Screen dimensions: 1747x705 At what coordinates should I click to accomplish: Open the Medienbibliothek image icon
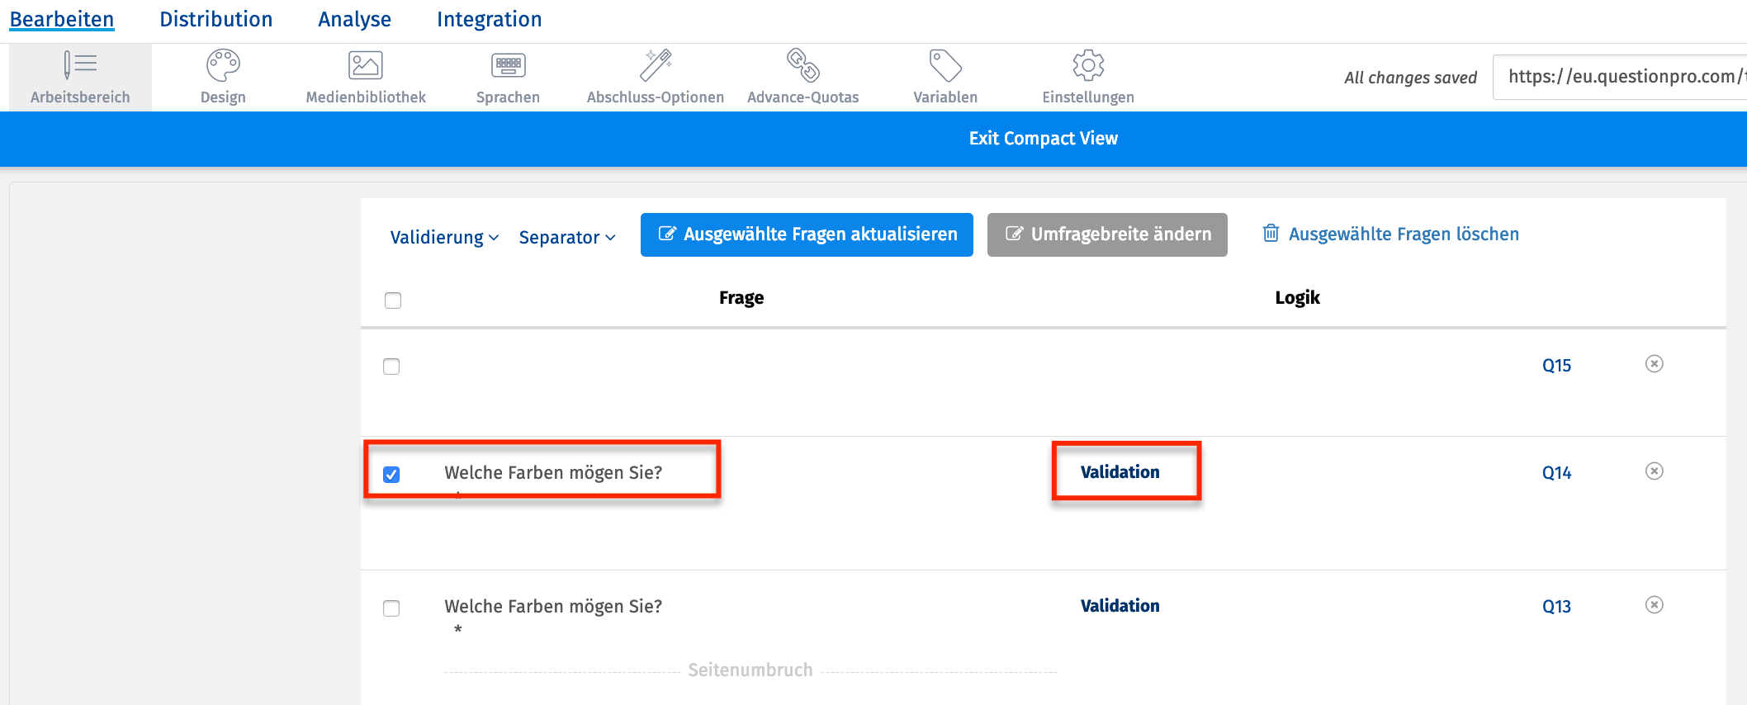tap(365, 65)
